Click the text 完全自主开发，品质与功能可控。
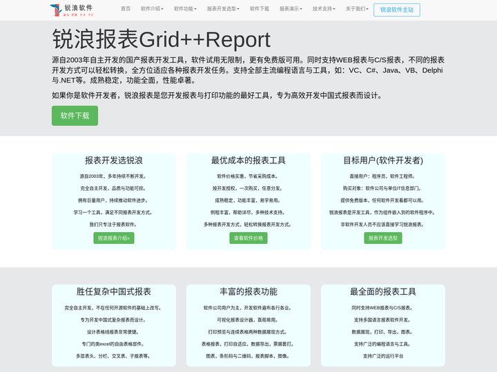Screen dimensions: 497x372 [x=114, y=189]
